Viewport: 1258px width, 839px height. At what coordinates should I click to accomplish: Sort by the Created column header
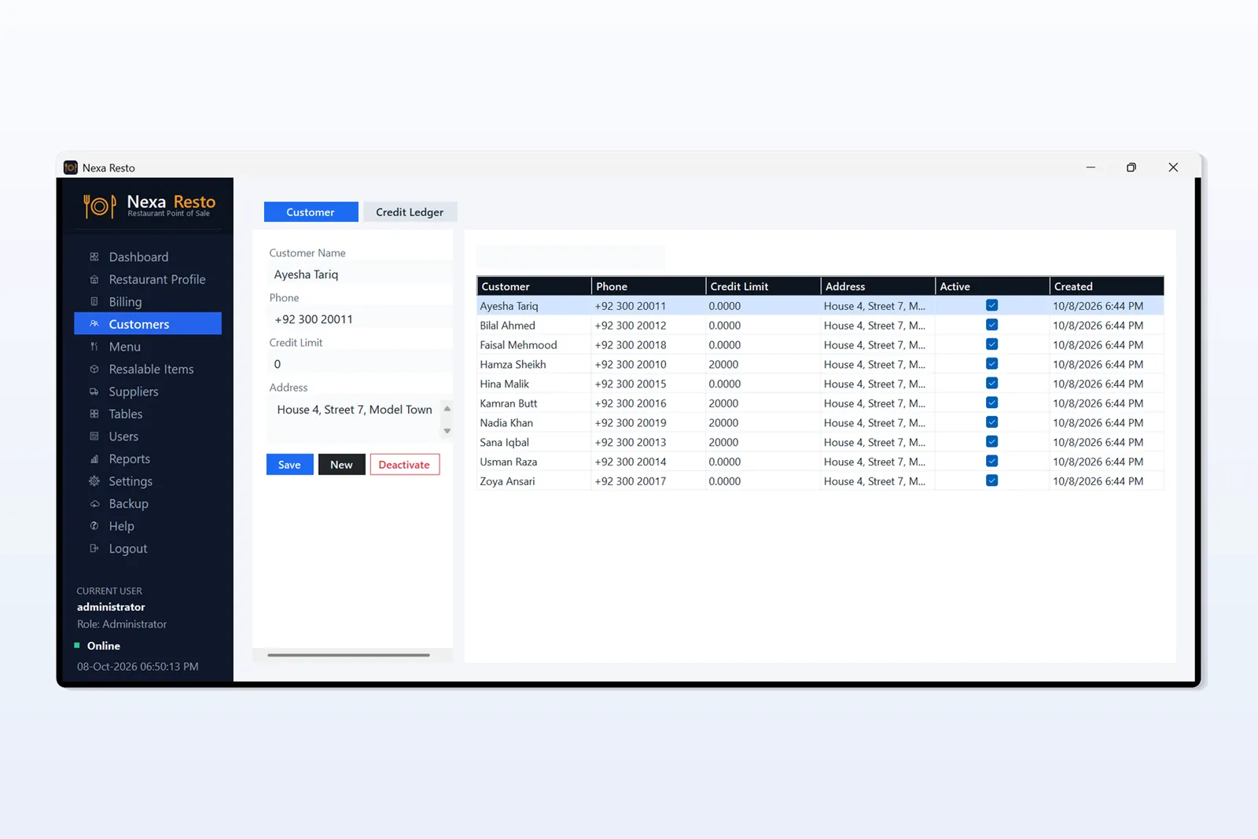point(1106,286)
